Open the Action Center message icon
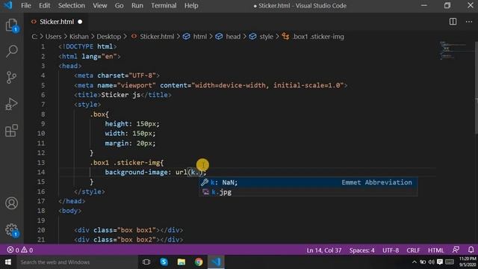 (440, 262)
